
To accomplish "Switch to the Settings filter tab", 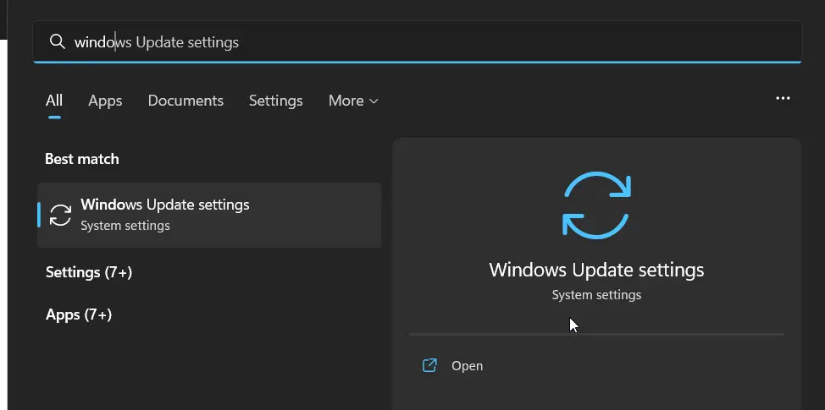I will click(x=275, y=101).
